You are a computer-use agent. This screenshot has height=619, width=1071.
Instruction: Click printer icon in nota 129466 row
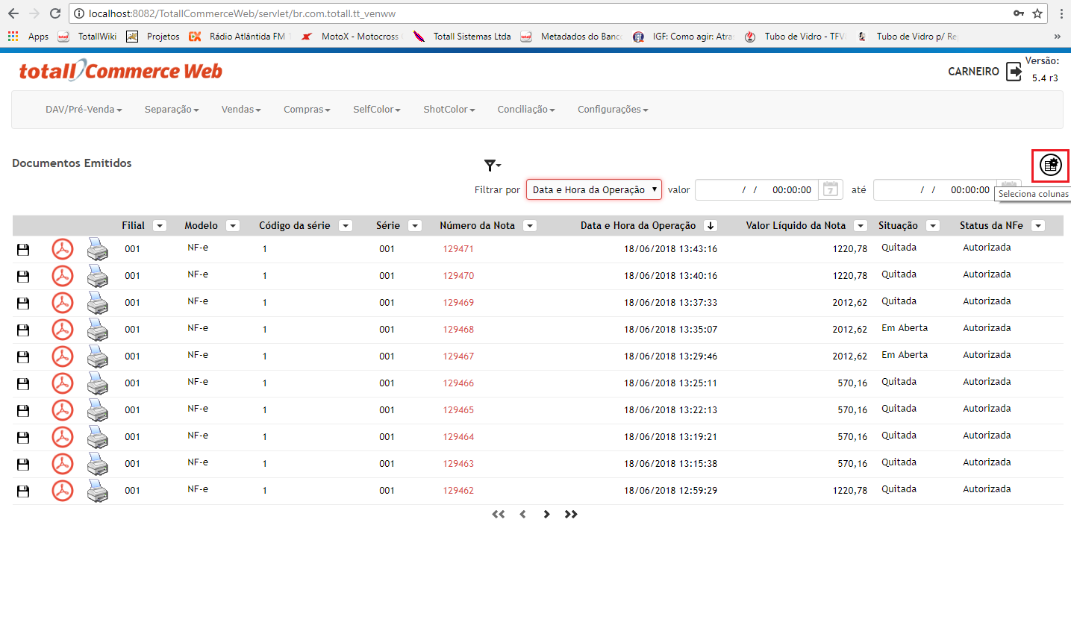coord(98,383)
